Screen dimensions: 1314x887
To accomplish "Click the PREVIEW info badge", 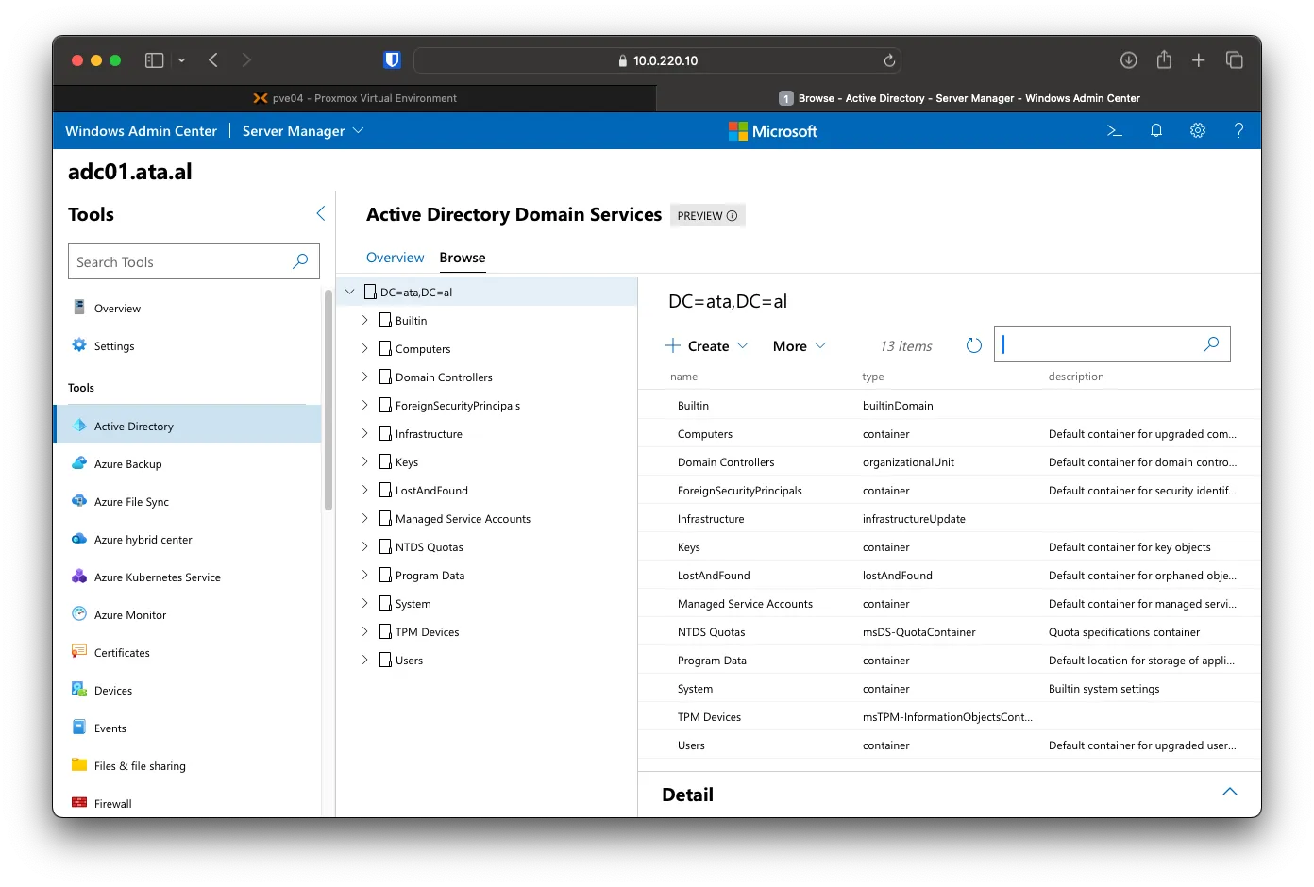I will coord(708,216).
